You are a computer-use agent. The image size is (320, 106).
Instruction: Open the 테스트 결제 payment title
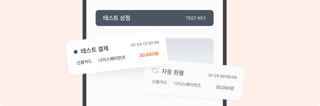(94, 50)
